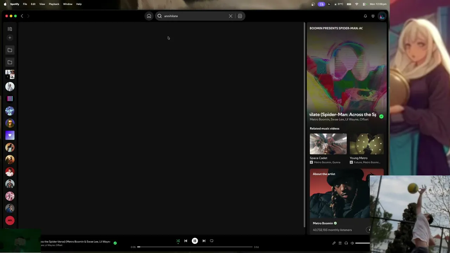Toggle saved checkmark in now playing bar

pos(115,243)
